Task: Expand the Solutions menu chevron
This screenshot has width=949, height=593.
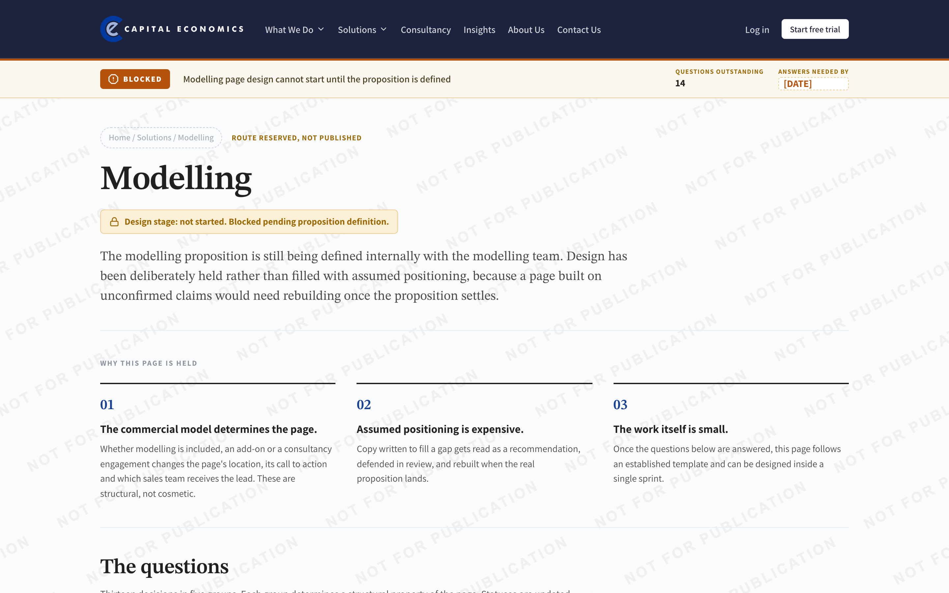Action: [x=384, y=29]
